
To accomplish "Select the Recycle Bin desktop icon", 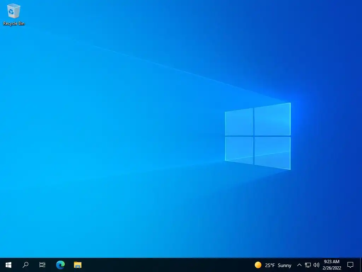I will [14, 14].
